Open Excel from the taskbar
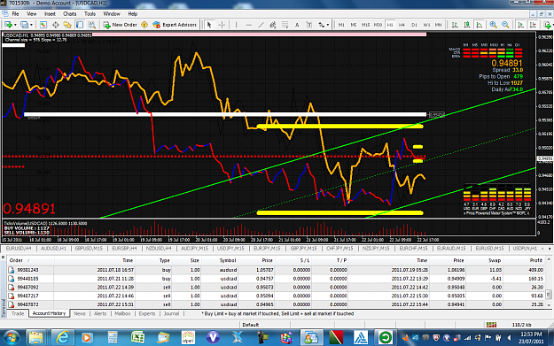This screenshot has width=554, height=346. click(x=137, y=337)
